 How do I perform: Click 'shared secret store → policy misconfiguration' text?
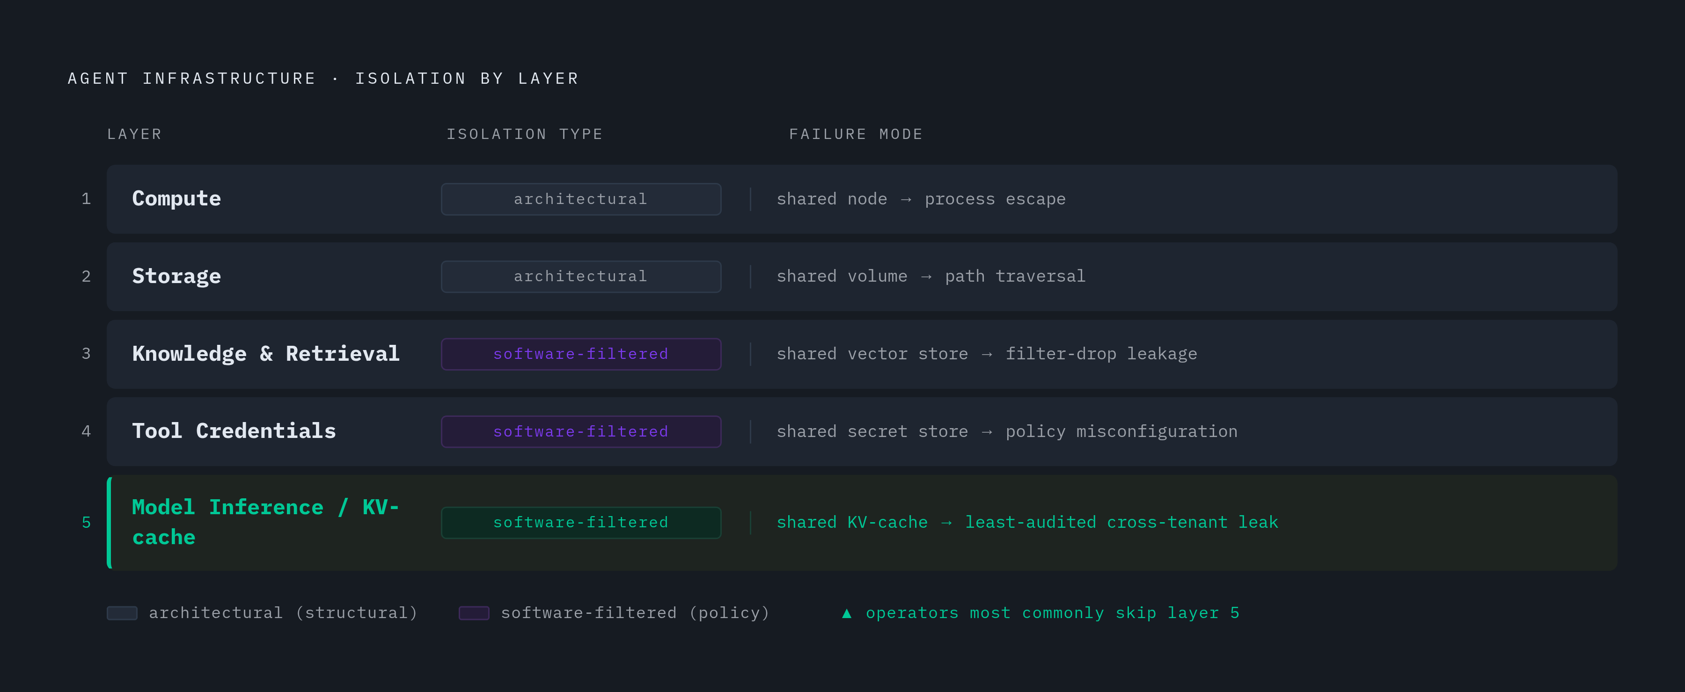point(1007,431)
